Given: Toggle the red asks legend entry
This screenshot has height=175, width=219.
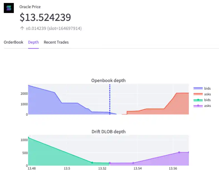Looking at the screenshot, I should pos(202,94).
